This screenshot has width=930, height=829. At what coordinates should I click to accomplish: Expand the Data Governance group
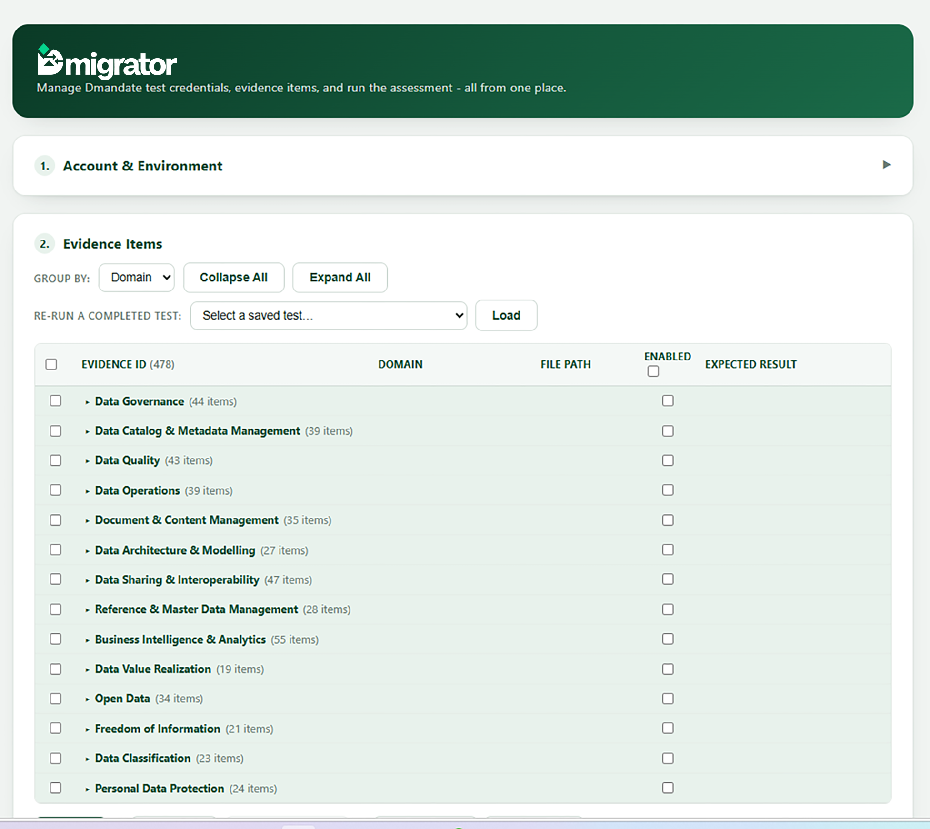click(87, 402)
